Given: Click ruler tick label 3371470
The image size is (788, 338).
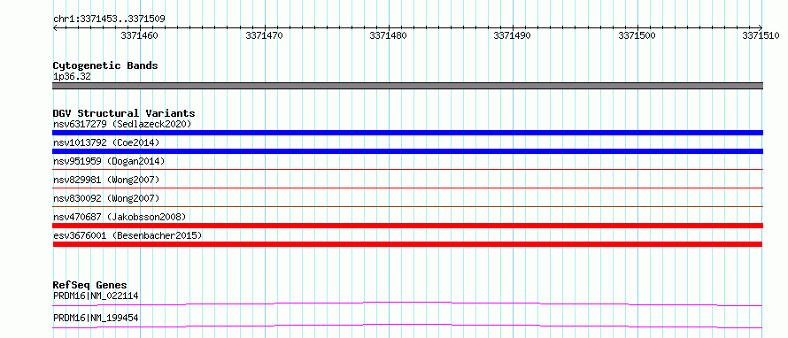Looking at the screenshot, I should [x=265, y=35].
